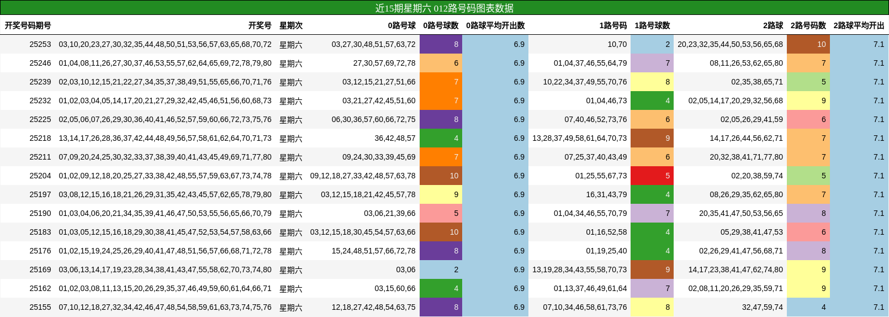
Task: Click the green title banner 近15期星期六 012路号码图表数据
Action: pyautogui.click(x=444, y=8)
